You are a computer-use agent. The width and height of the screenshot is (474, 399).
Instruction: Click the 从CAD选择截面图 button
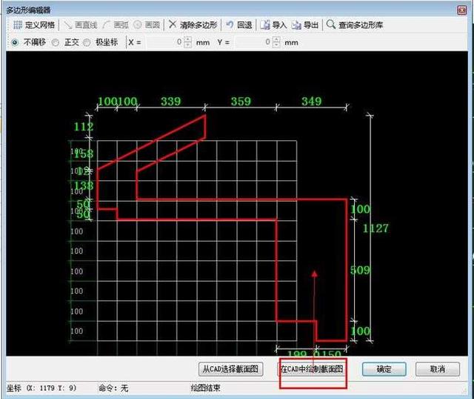232,369
